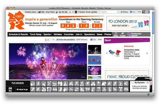Click the search magnifier icon
Screen dimensions: 160x107
(118, 12)
